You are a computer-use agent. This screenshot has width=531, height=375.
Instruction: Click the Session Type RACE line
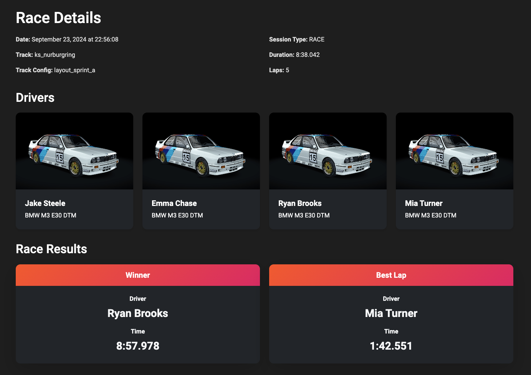(297, 39)
